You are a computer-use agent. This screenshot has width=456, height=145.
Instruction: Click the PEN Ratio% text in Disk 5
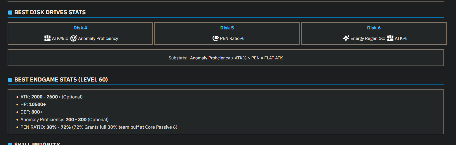point(232,38)
